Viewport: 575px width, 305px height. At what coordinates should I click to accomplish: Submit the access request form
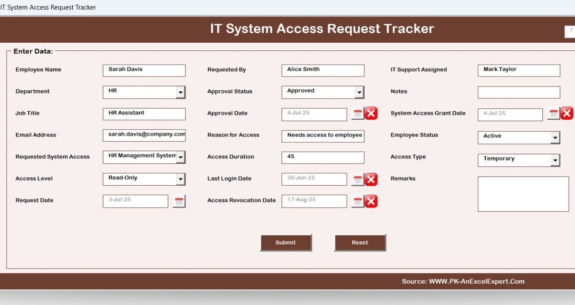(286, 242)
